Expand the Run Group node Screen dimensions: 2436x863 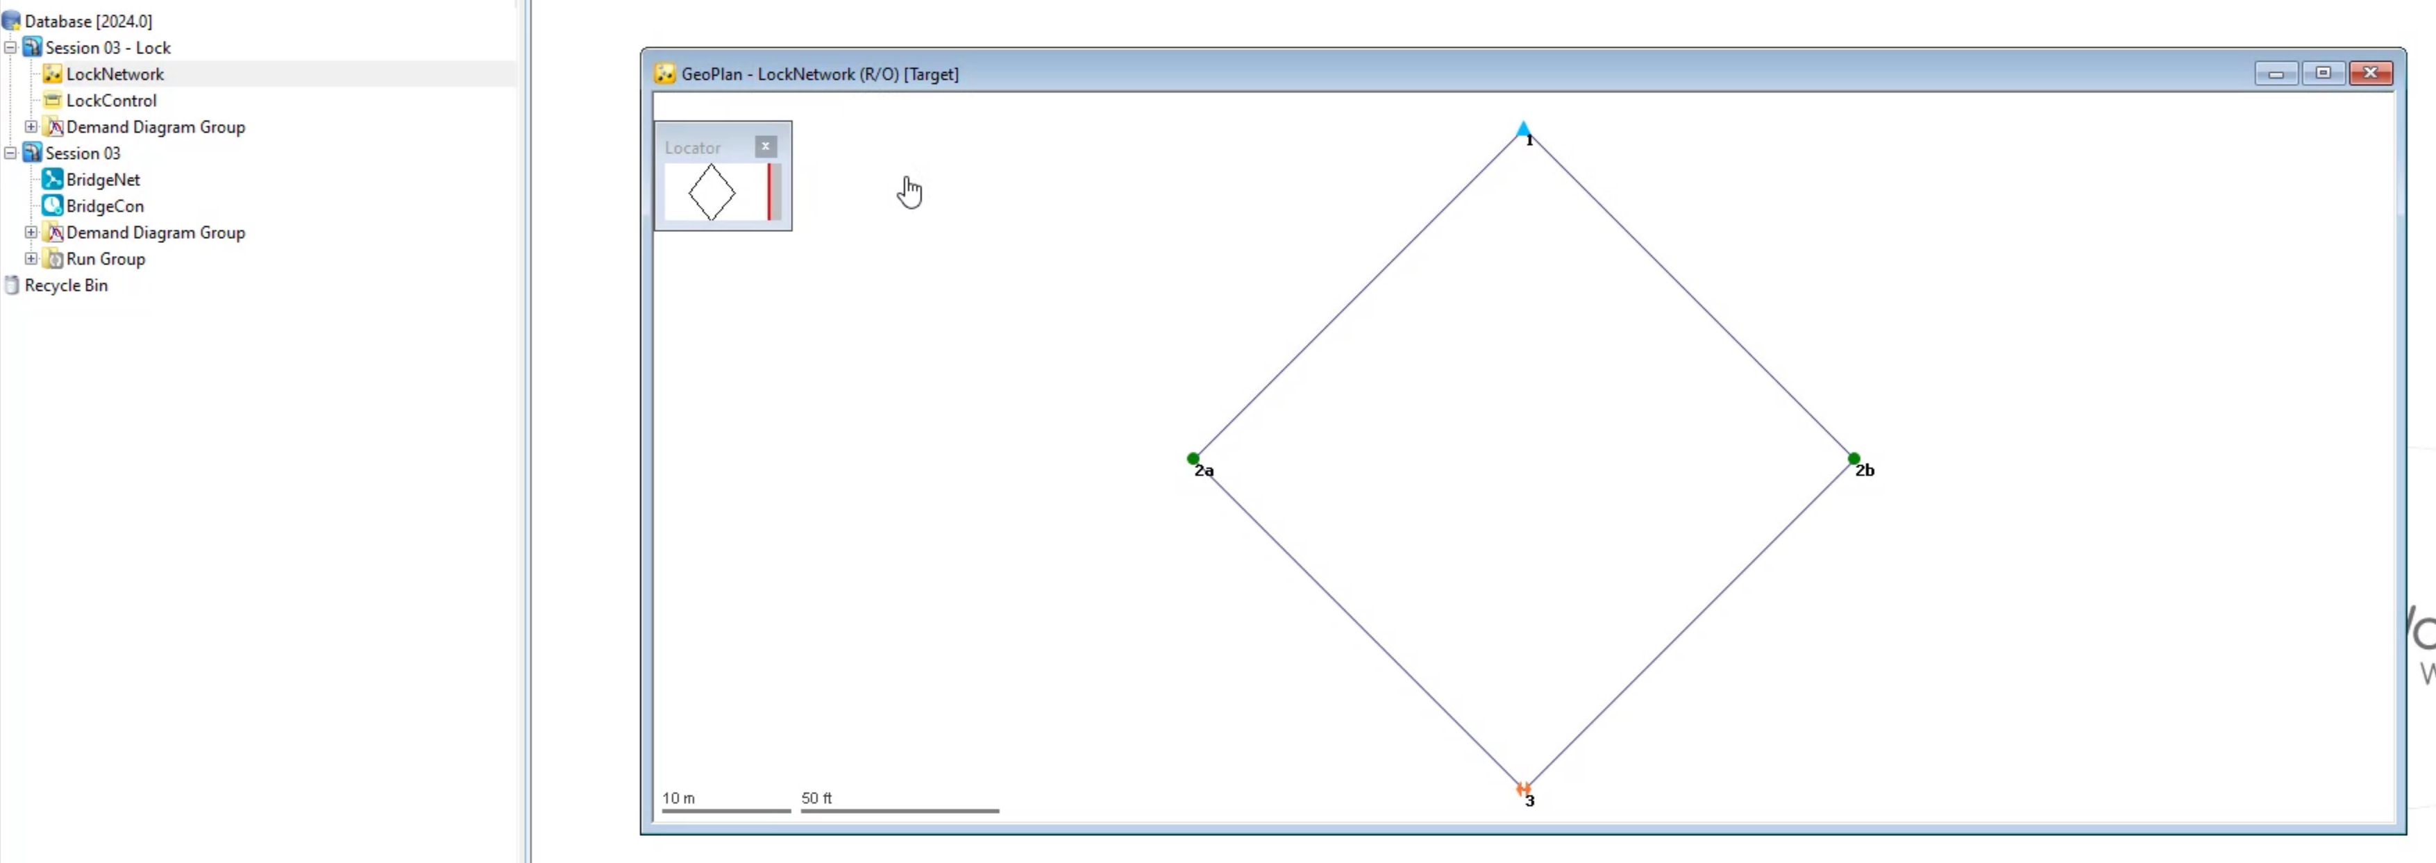click(31, 259)
